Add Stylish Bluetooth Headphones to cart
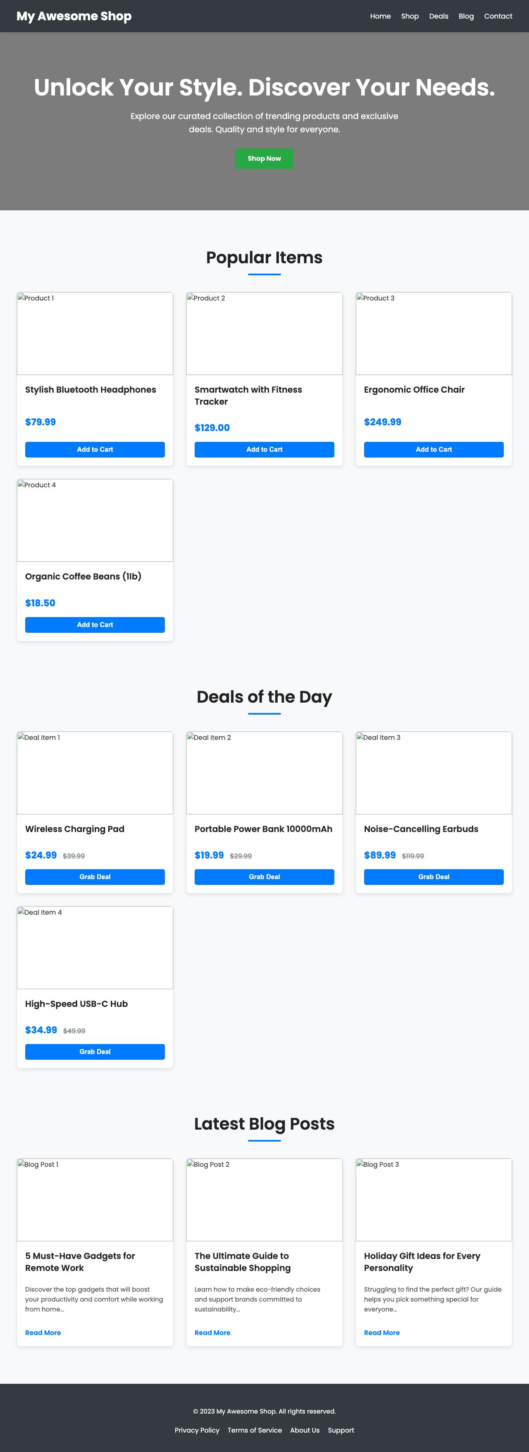 tap(95, 449)
